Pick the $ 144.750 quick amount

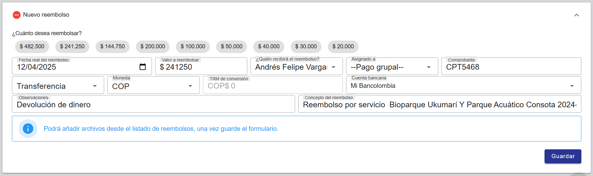112,46
